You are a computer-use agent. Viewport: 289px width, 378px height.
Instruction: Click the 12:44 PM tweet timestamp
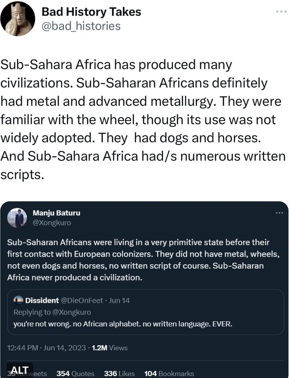[23, 348]
